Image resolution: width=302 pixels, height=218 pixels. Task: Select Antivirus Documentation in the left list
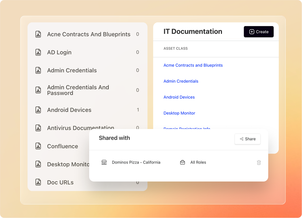click(80, 128)
